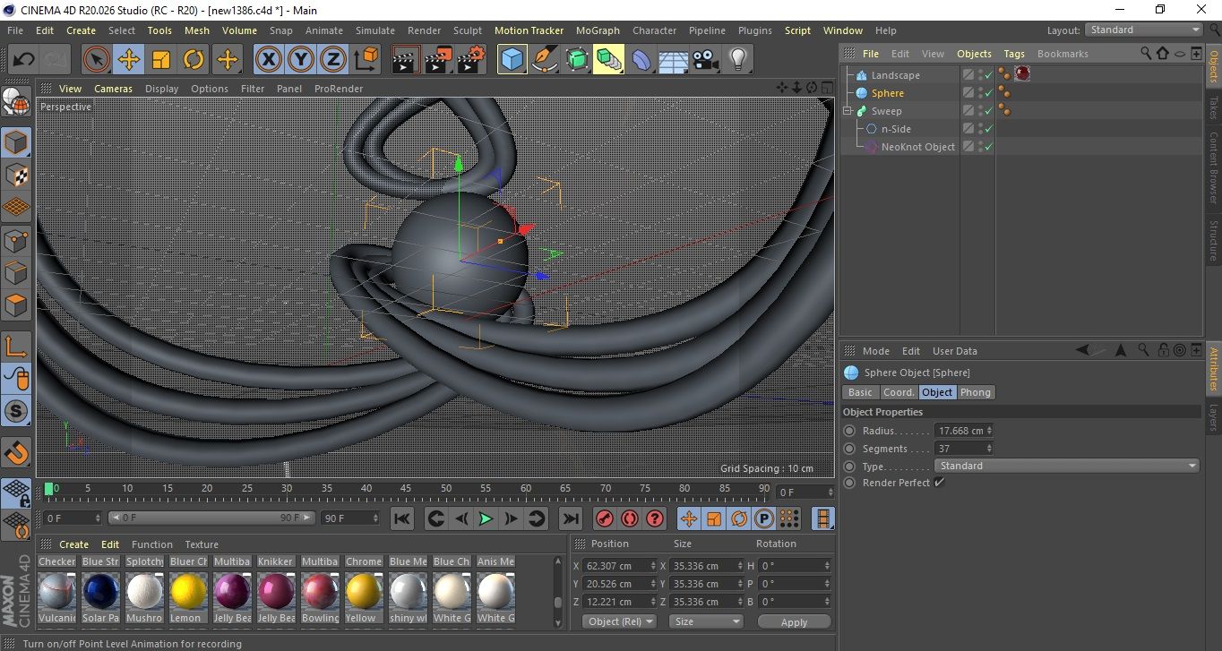Screen dimensions: 1222x651
Task: Open the MoGraph menu
Action: click(x=598, y=30)
